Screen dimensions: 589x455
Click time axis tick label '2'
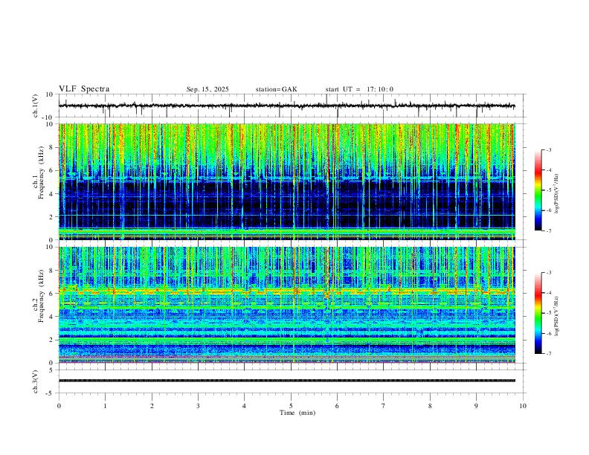click(x=152, y=406)
